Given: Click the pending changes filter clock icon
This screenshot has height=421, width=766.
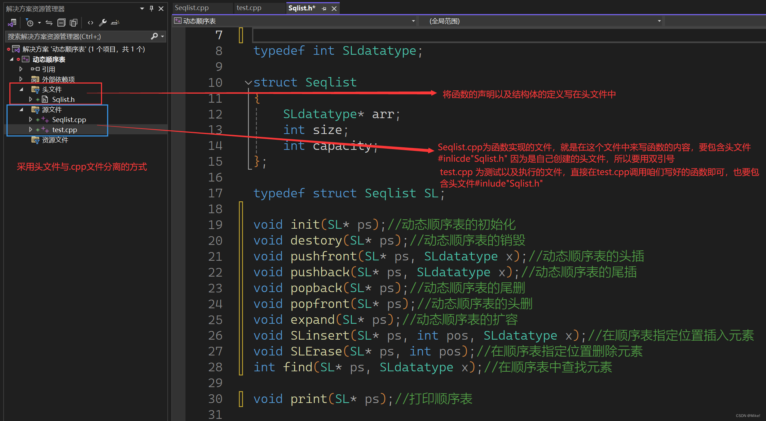Looking at the screenshot, I should [30, 23].
